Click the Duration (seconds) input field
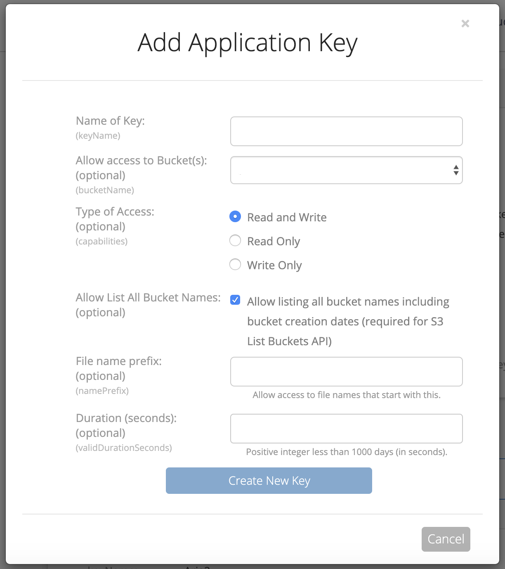 tap(347, 429)
